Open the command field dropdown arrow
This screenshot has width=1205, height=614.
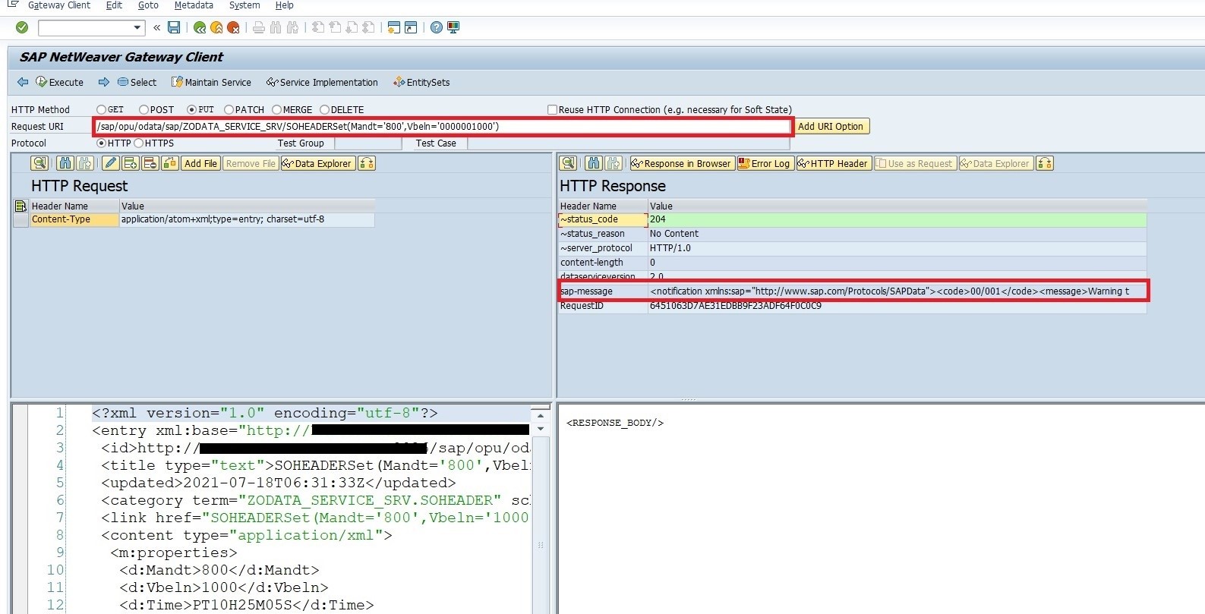[x=137, y=28]
